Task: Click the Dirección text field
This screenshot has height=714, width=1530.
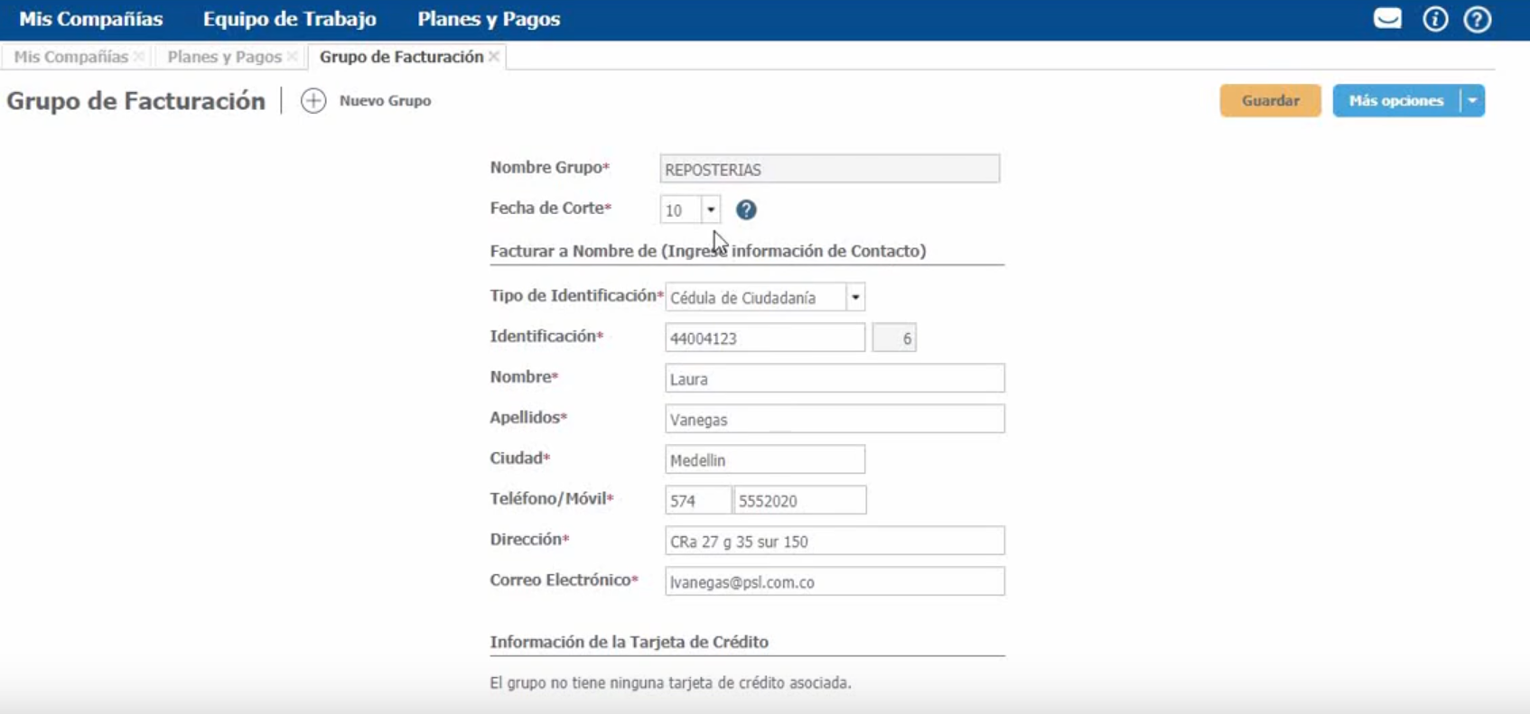Action: [835, 542]
